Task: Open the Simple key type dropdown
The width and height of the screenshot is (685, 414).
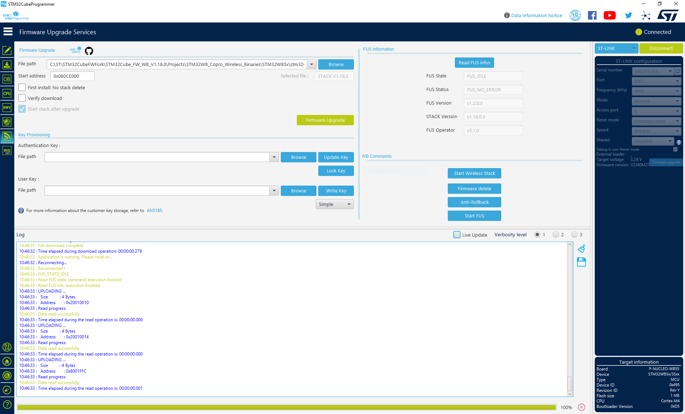Action: [334, 204]
